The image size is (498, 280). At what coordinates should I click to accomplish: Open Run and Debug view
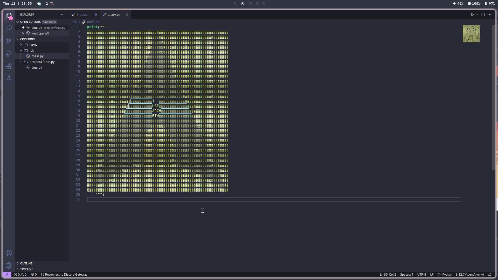coord(9,53)
